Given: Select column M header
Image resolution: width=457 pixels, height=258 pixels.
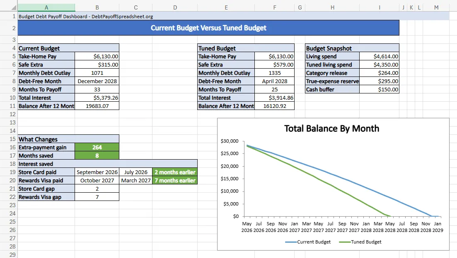Looking at the screenshot, I should point(436,7).
